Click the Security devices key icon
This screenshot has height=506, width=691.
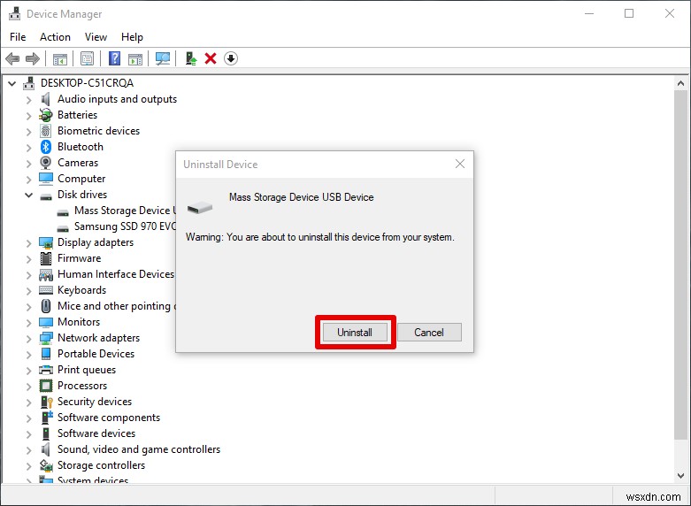click(x=46, y=402)
